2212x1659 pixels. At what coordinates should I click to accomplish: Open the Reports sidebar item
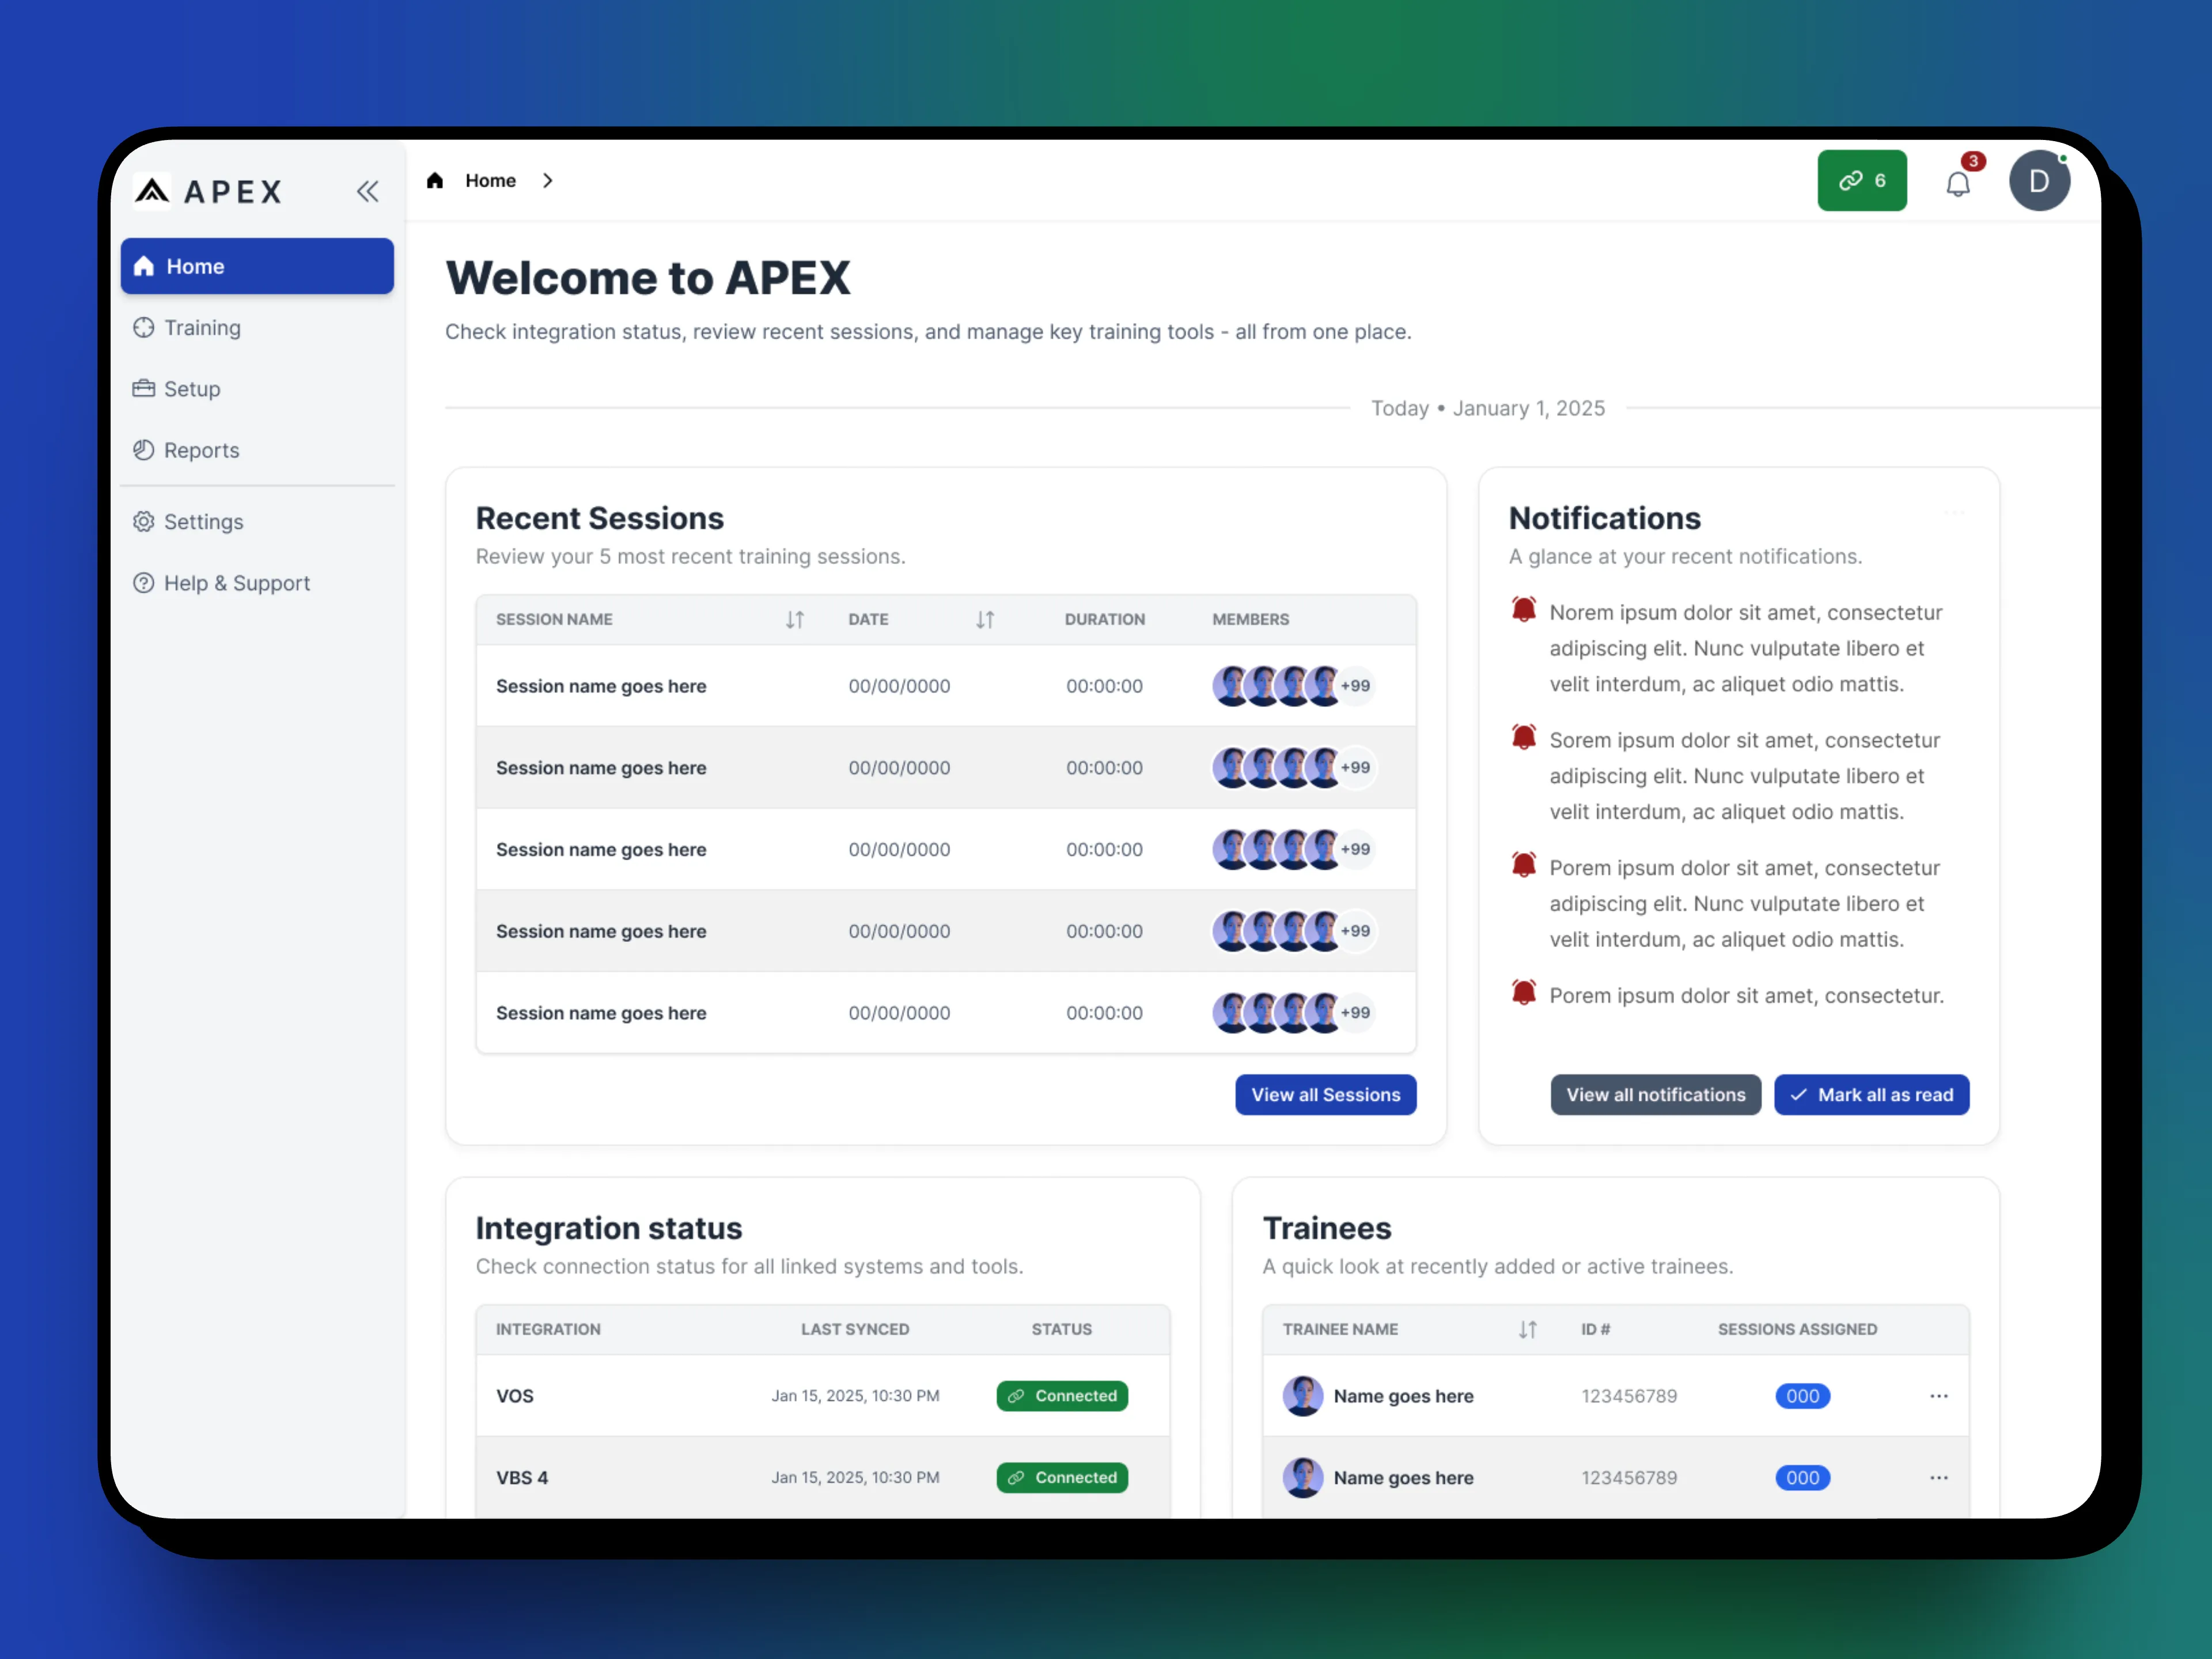tap(257, 450)
